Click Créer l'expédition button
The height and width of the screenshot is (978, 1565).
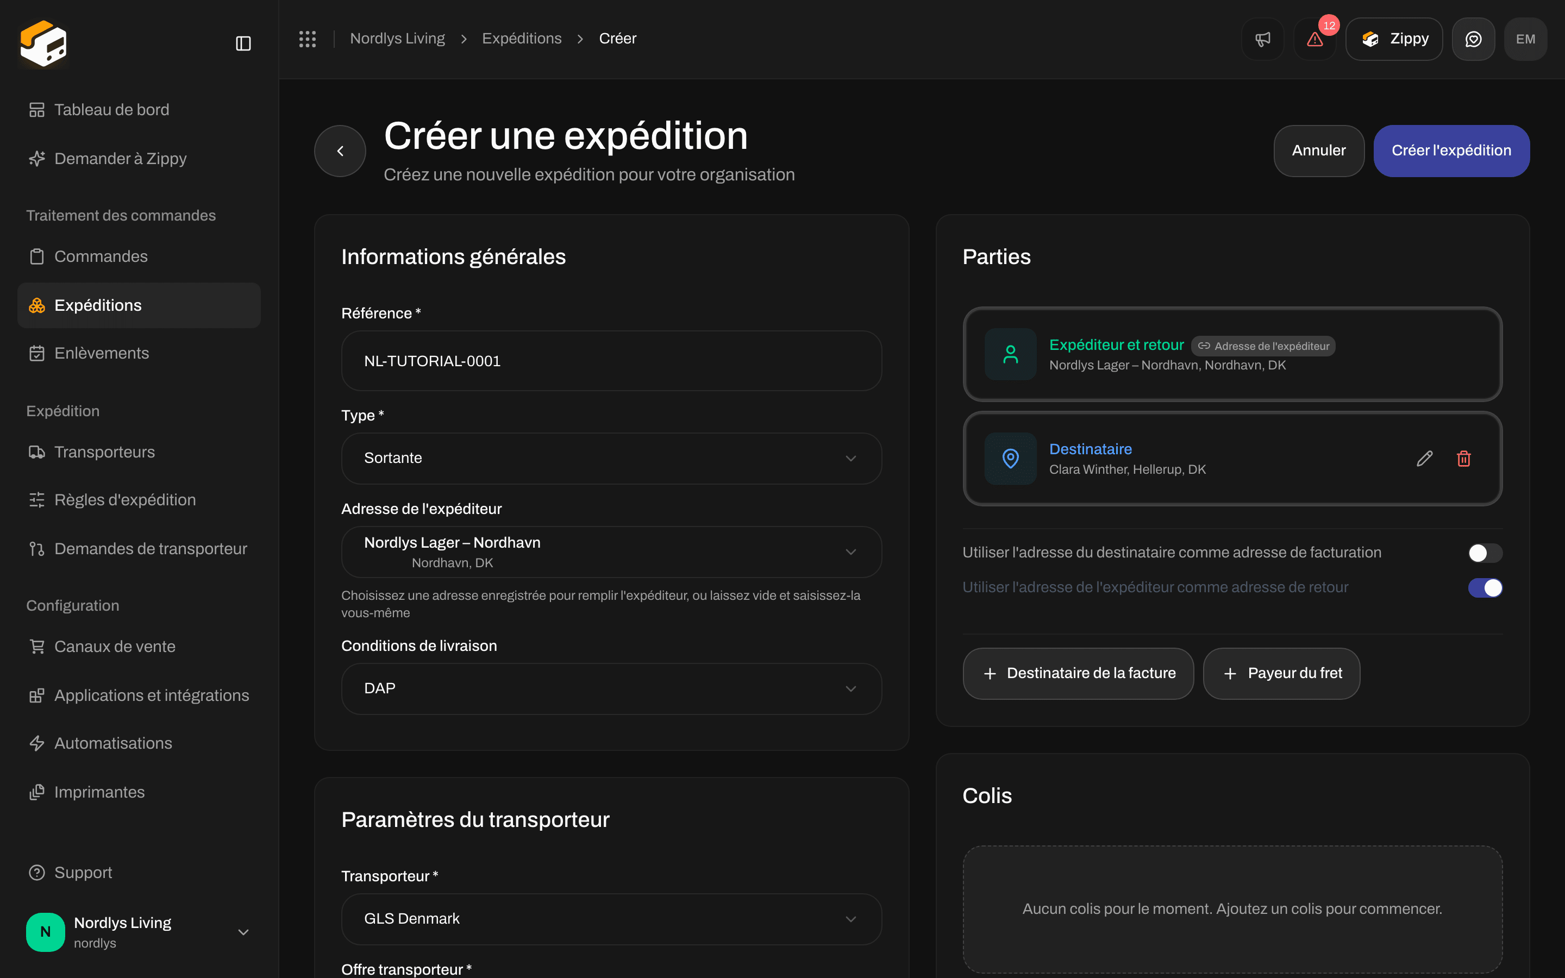point(1451,151)
